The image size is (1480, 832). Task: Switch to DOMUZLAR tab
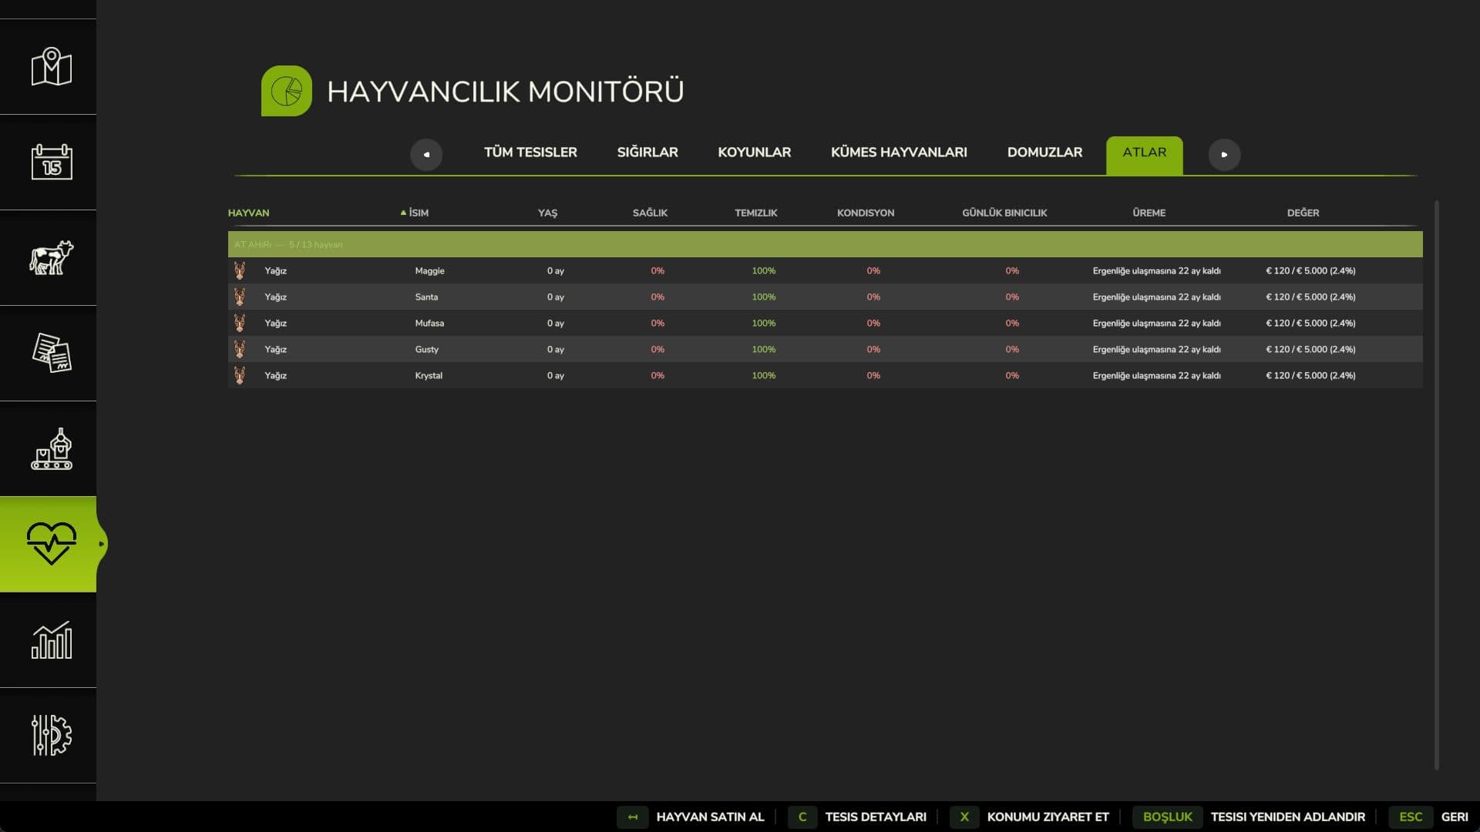coord(1044,153)
